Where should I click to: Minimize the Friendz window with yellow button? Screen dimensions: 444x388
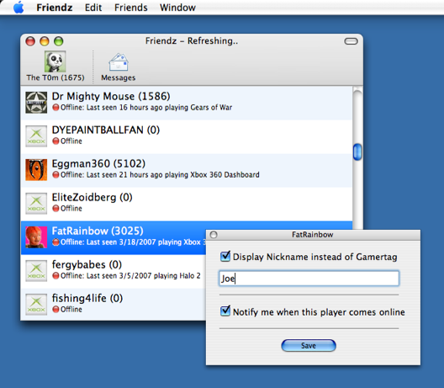(x=45, y=41)
